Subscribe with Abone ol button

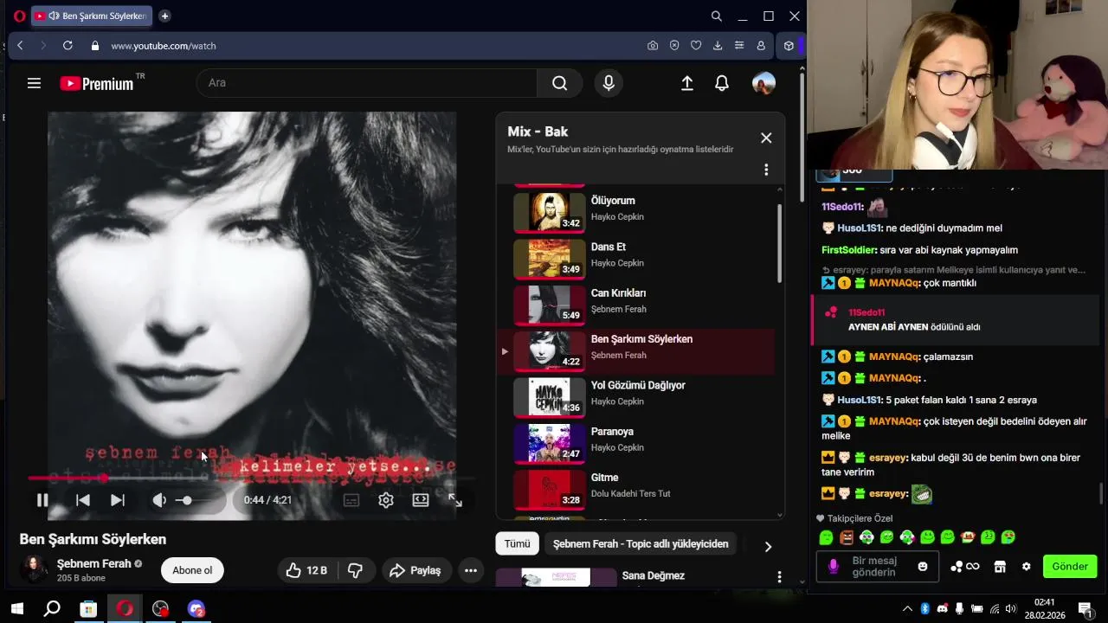192,570
